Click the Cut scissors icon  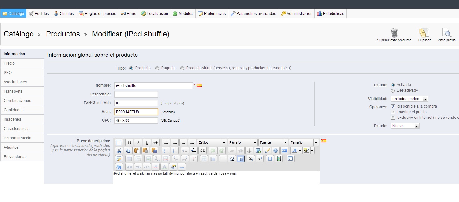119,151
